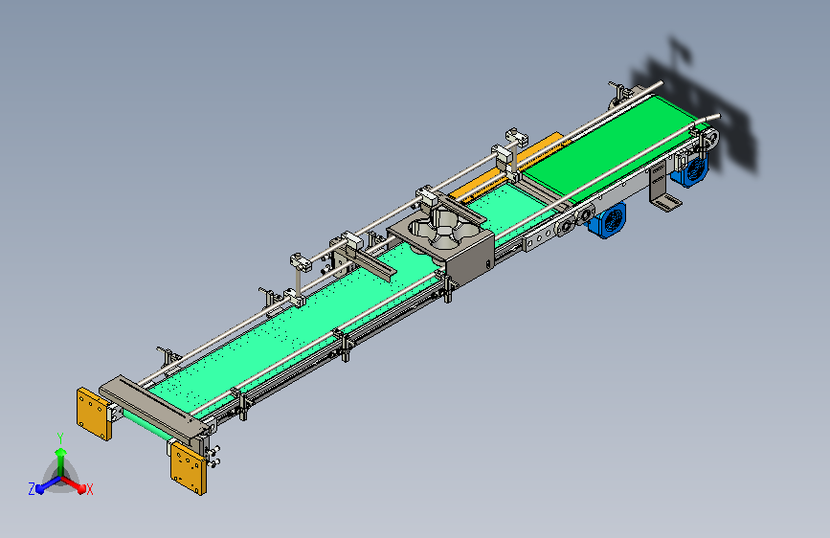830x538 pixels.
Task: Click the blue Z axis of the orientation triad
Action: tap(48, 485)
